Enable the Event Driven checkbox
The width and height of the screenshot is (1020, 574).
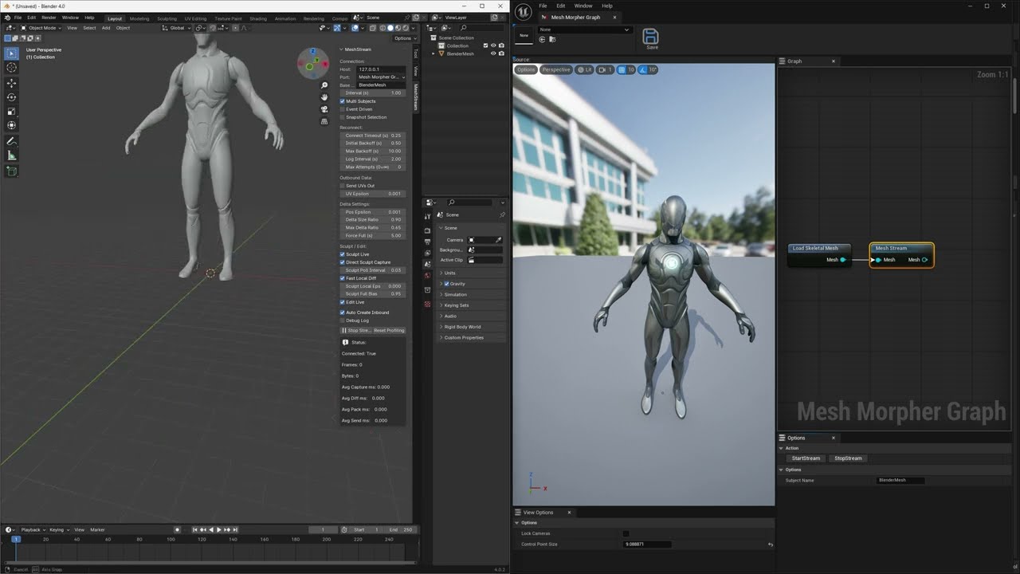tap(343, 109)
